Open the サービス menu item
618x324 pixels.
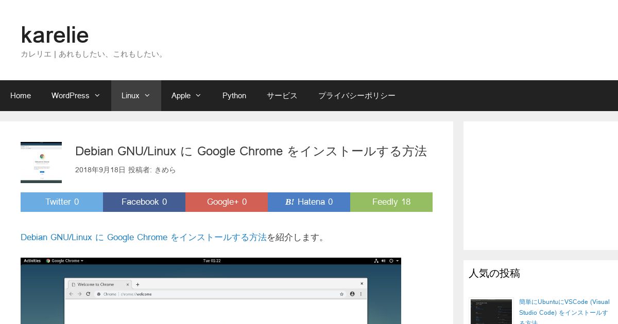click(282, 96)
